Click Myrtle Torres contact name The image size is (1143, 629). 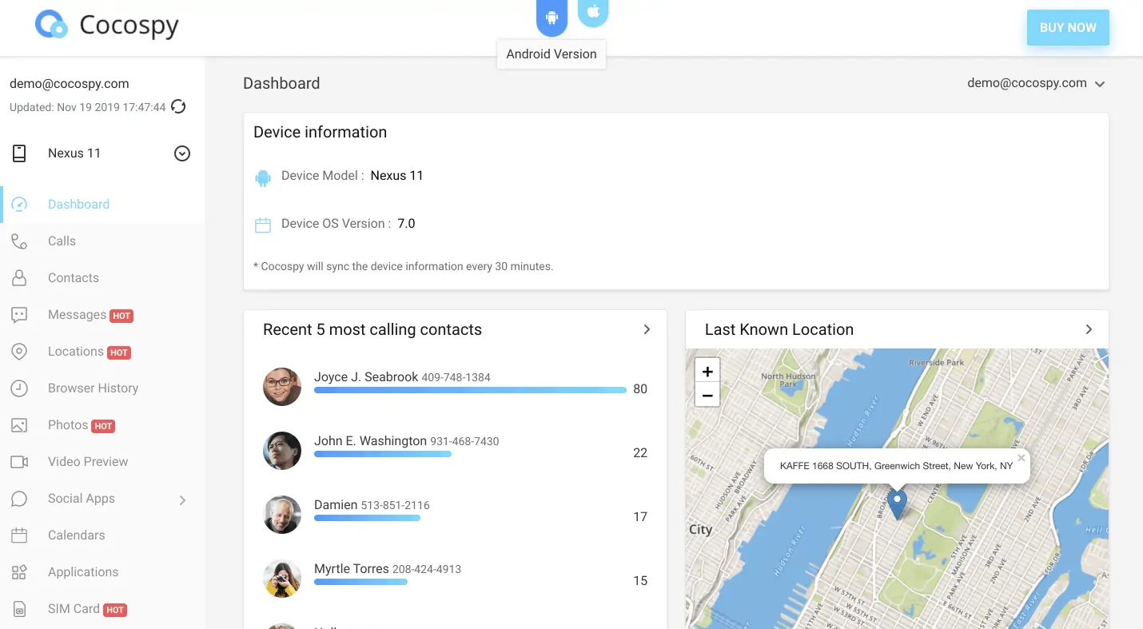pyautogui.click(x=352, y=568)
